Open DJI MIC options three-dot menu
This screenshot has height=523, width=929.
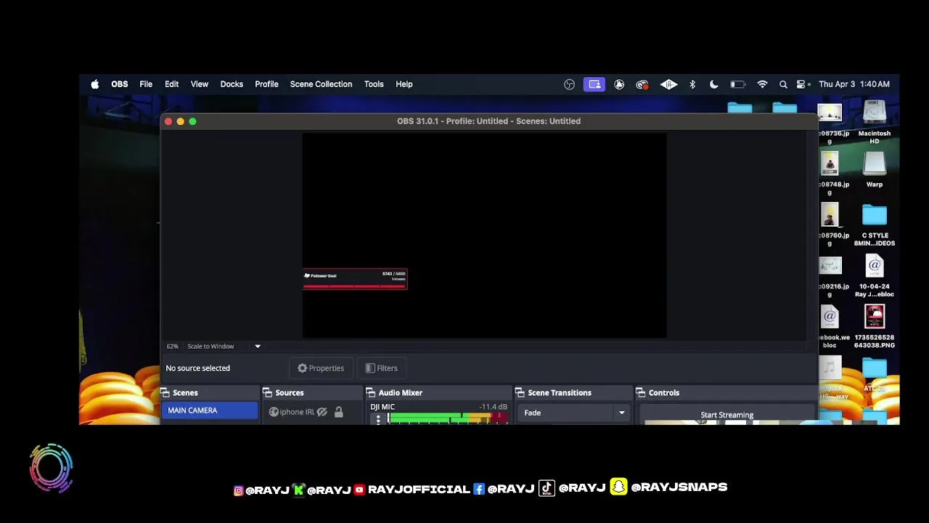coord(378,419)
